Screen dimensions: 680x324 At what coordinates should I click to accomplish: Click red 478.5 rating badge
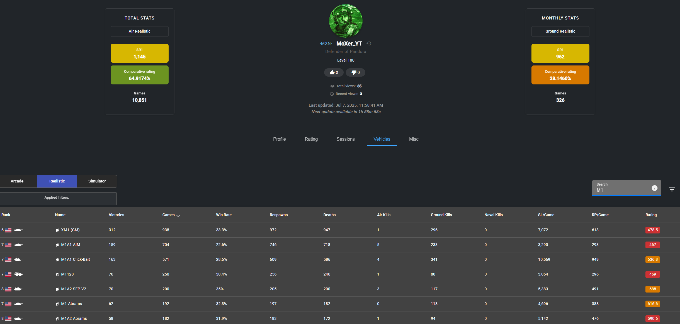pos(652,230)
